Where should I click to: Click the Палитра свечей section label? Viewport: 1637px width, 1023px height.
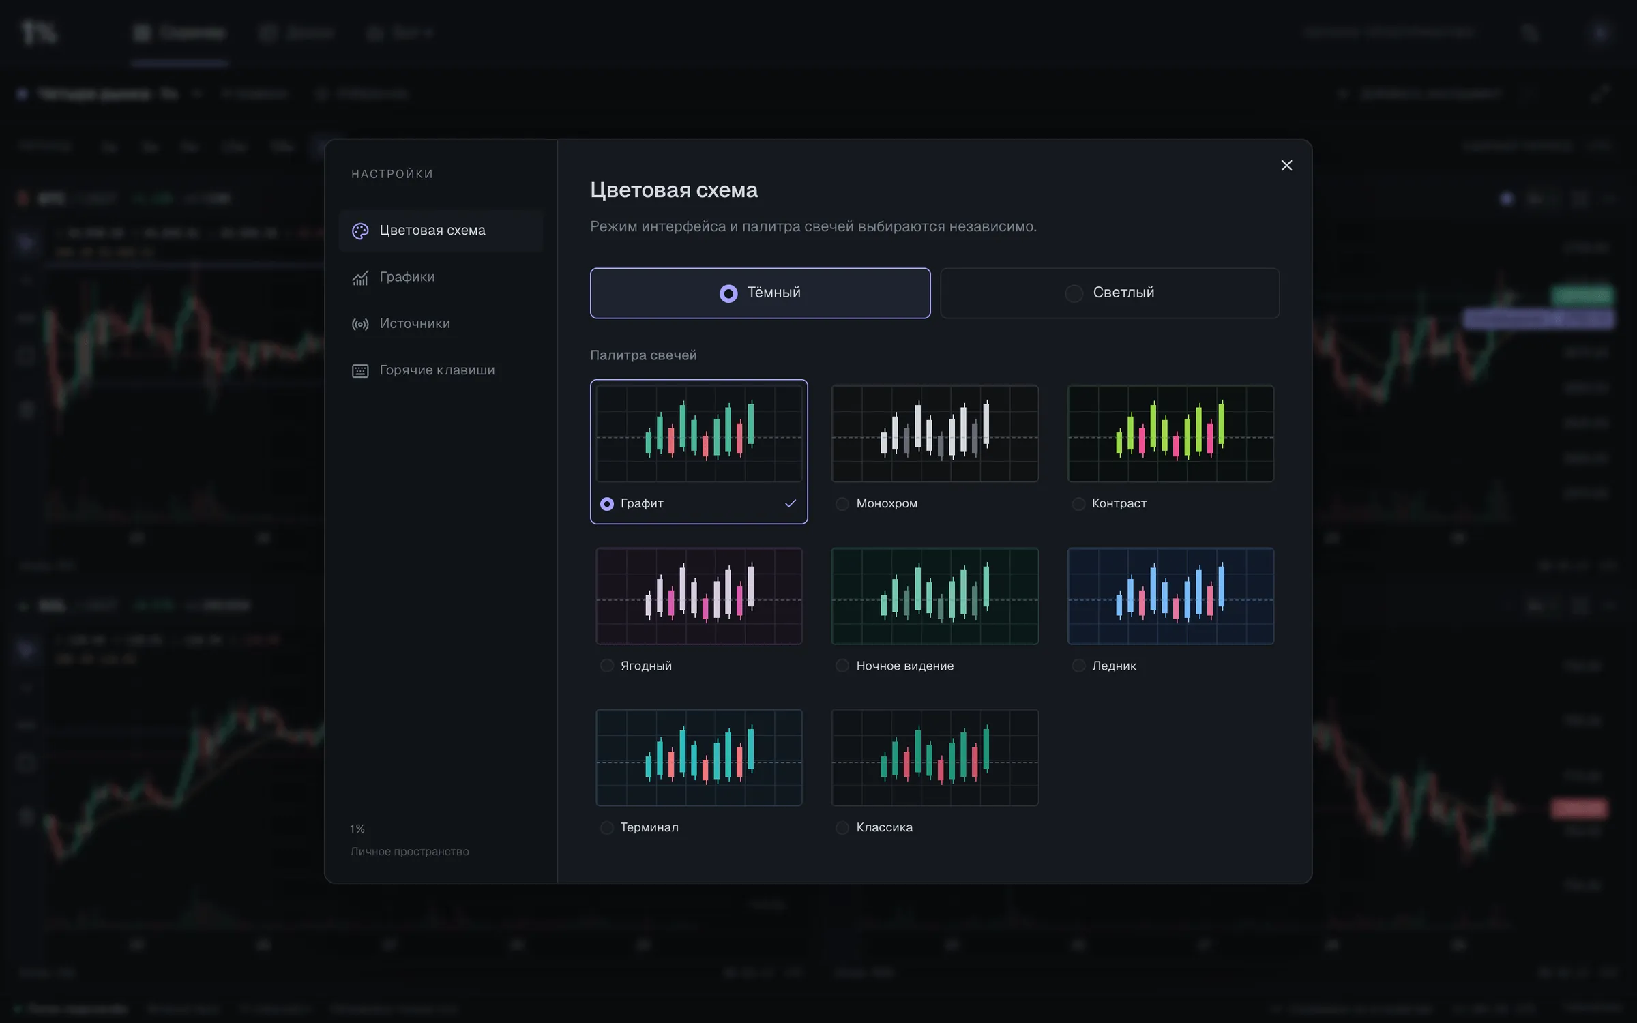(643, 355)
